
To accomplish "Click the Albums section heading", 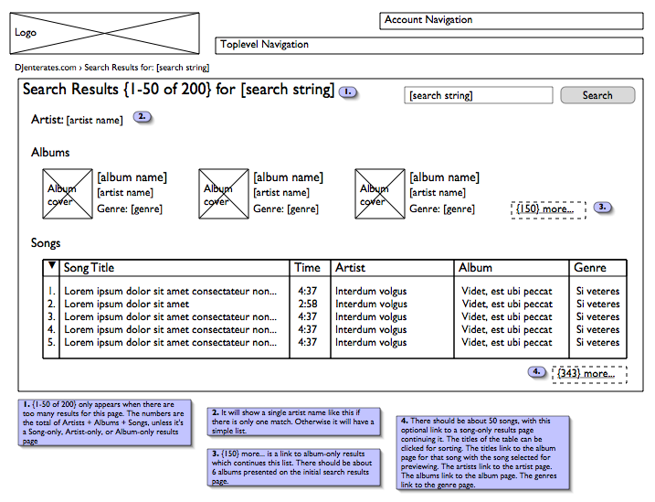I will click(50, 152).
